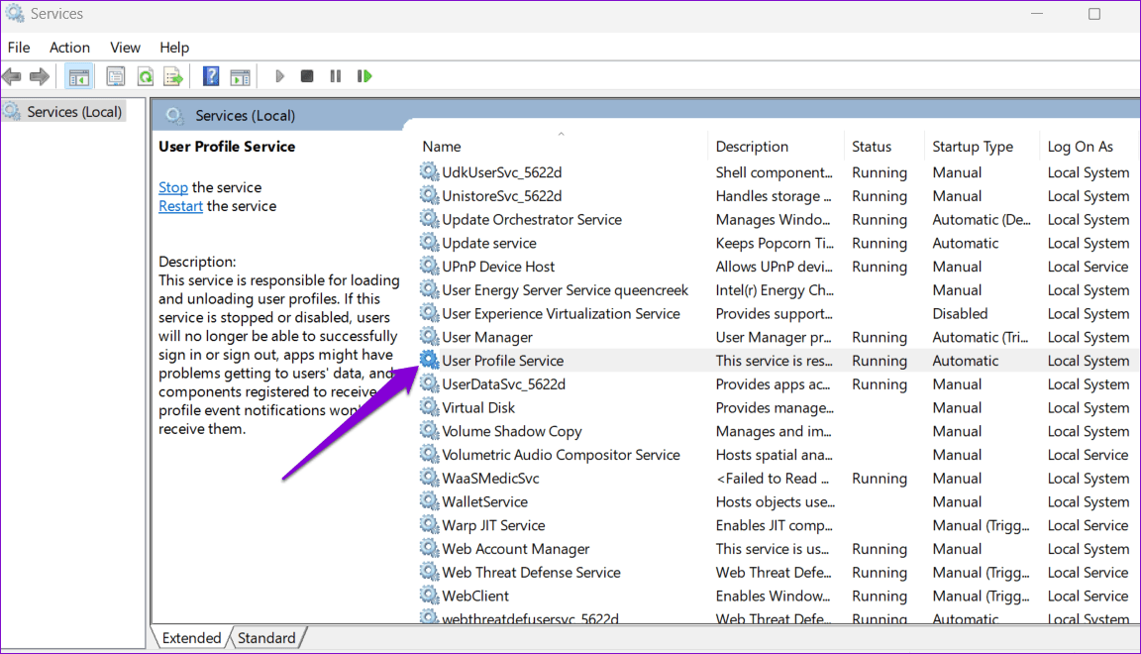Switch to the Extended tab
1141x654 pixels.
click(191, 638)
